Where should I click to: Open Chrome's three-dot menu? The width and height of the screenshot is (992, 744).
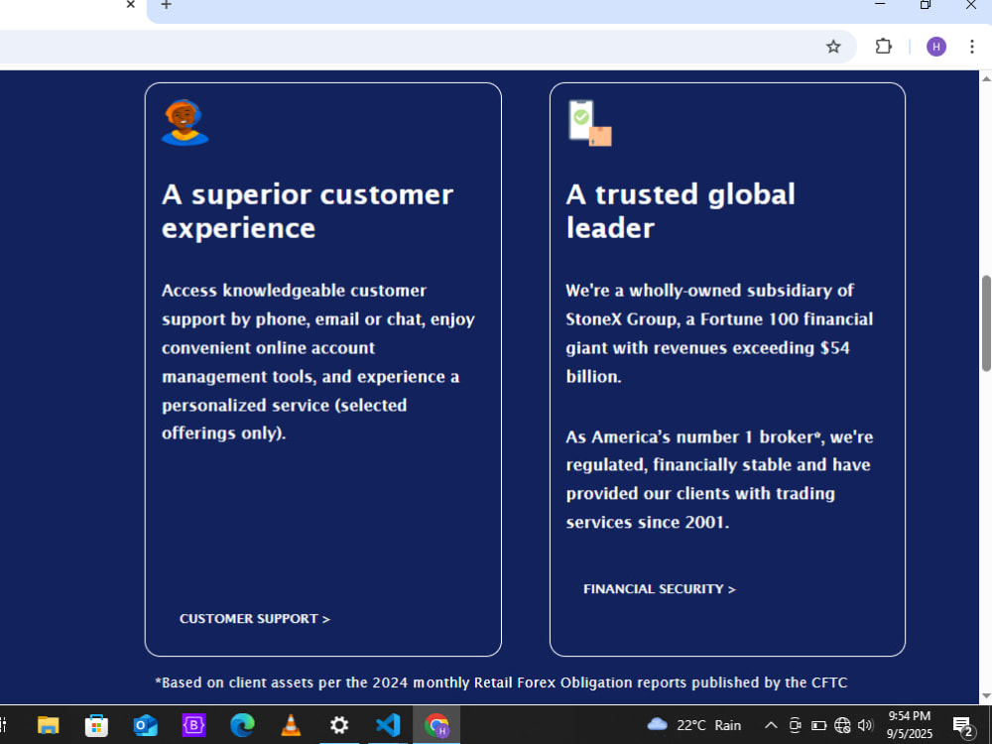(972, 47)
